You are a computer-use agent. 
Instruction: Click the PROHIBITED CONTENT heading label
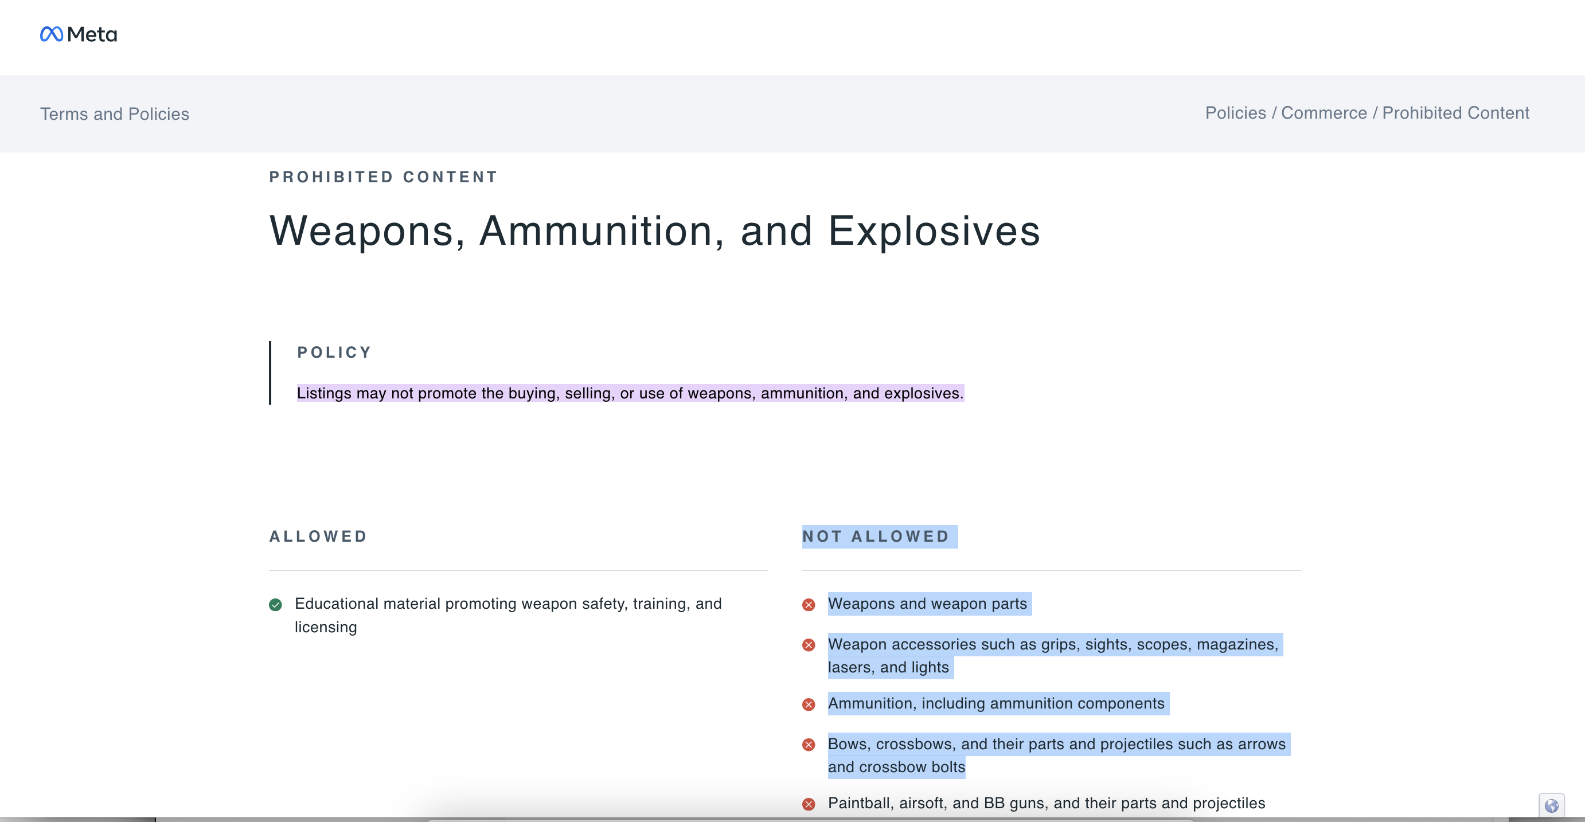383,177
